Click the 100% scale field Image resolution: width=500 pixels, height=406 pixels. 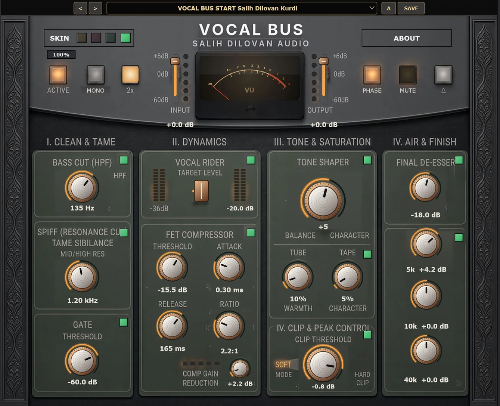click(61, 55)
